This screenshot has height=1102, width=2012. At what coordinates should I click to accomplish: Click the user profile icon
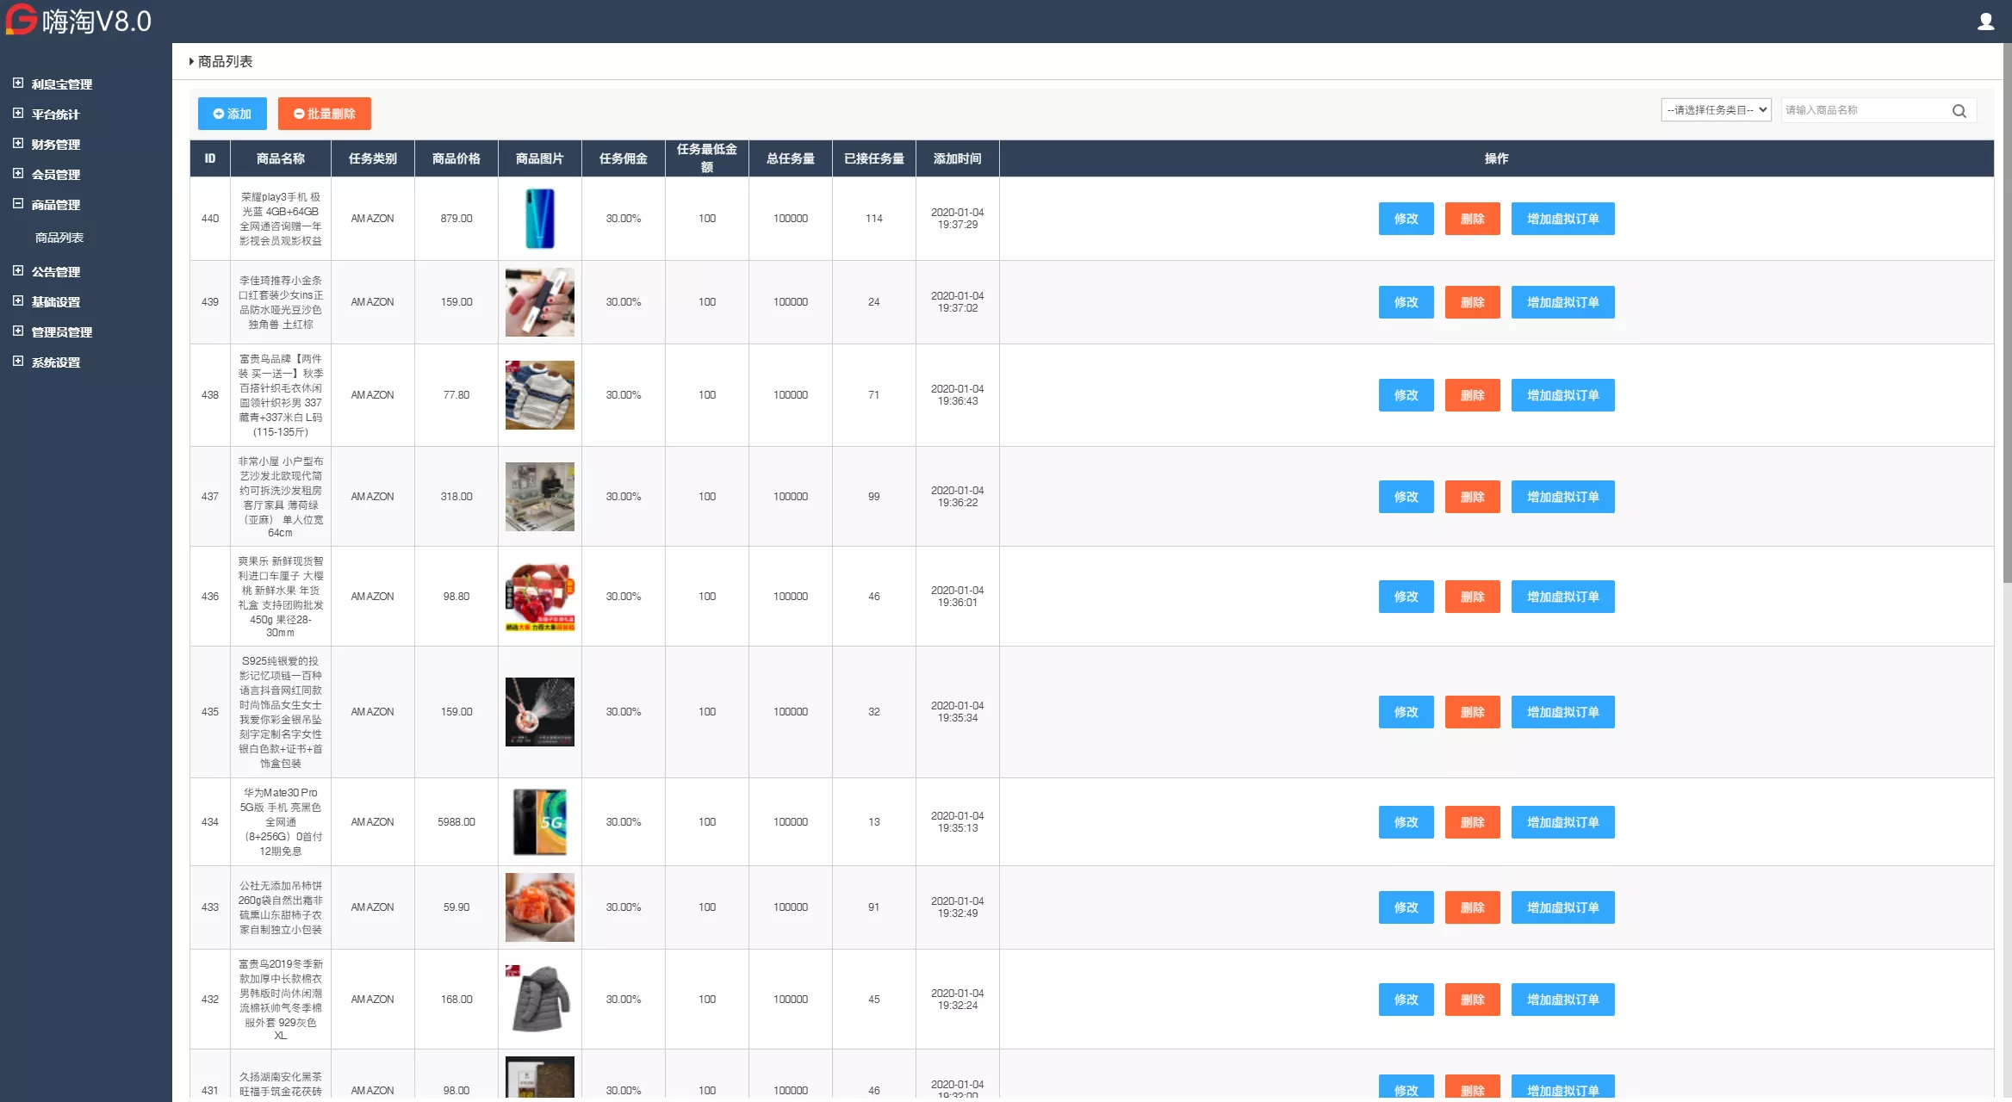(1985, 22)
